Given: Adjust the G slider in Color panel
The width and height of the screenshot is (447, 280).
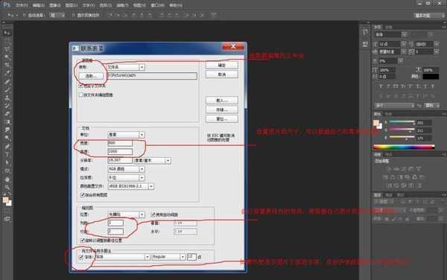Looking at the screenshot, I should (x=402, y=130).
